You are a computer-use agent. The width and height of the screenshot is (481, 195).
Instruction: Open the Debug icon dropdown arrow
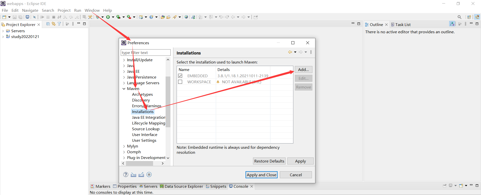click(x=102, y=17)
